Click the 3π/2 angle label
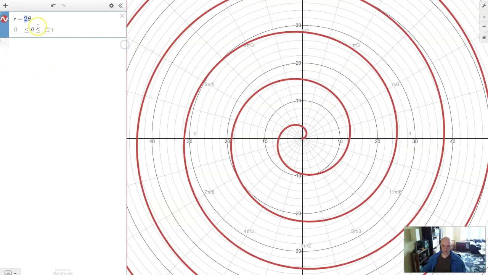Screen dimensions: 488x275 306,246
